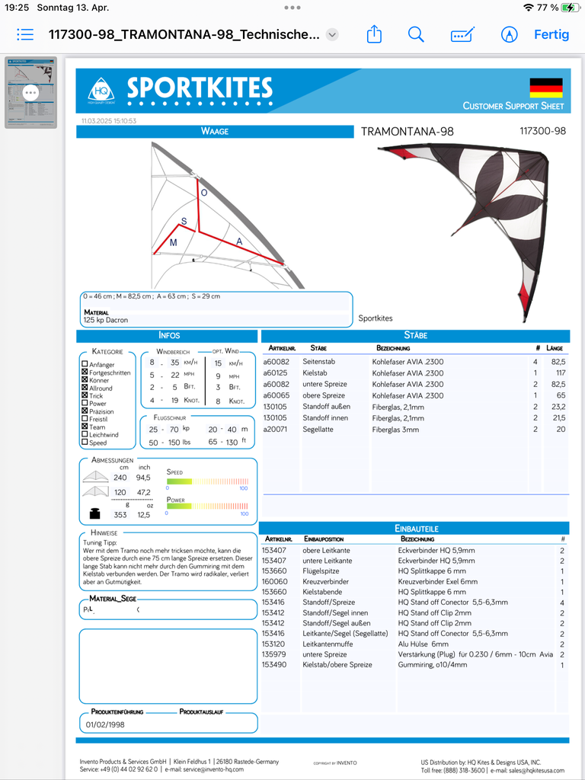Open the sales@hqkitesusa.com email link
The width and height of the screenshot is (585, 780).
526,770
